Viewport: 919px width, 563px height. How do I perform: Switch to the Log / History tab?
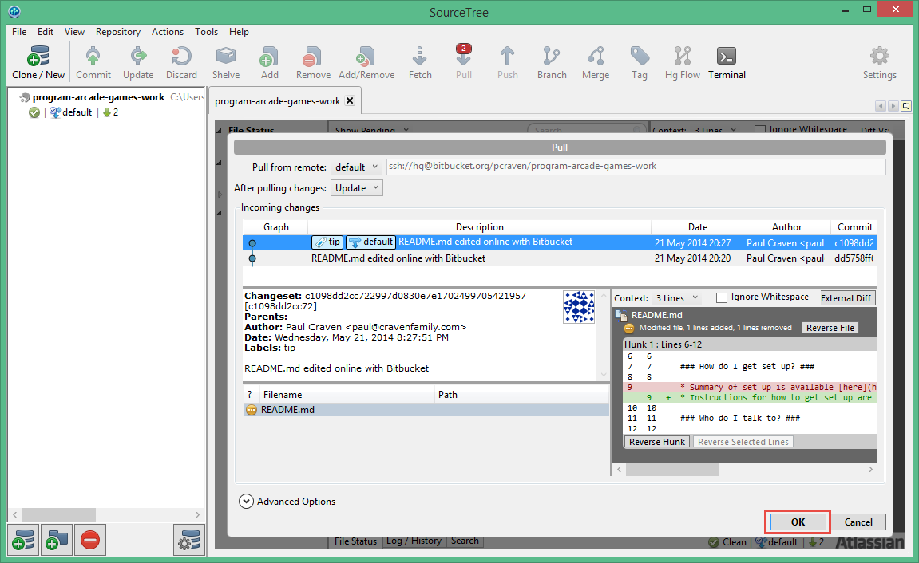coord(414,541)
